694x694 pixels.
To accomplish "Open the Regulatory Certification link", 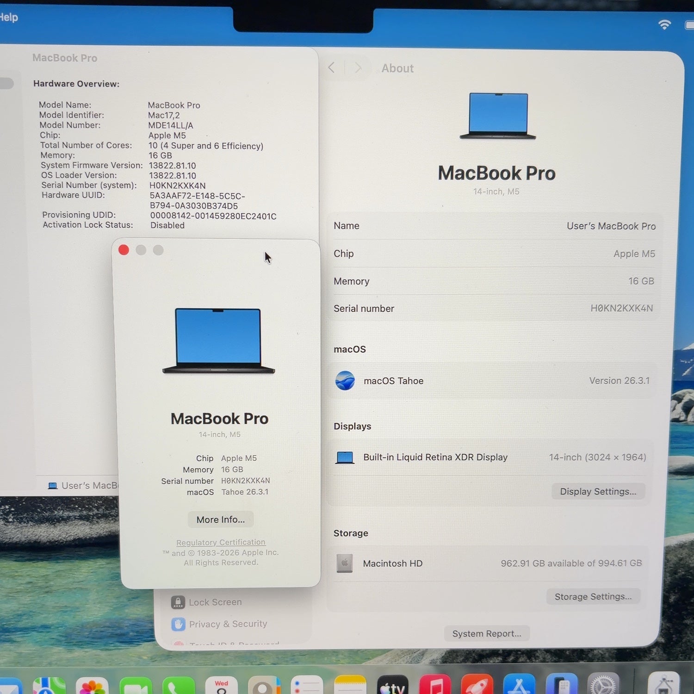I will tap(221, 542).
